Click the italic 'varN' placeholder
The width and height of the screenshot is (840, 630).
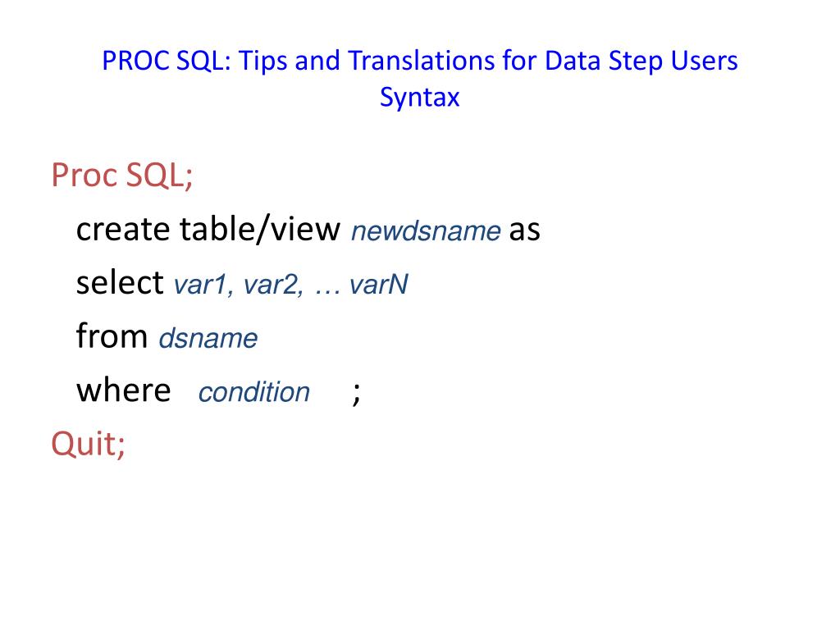(x=378, y=285)
